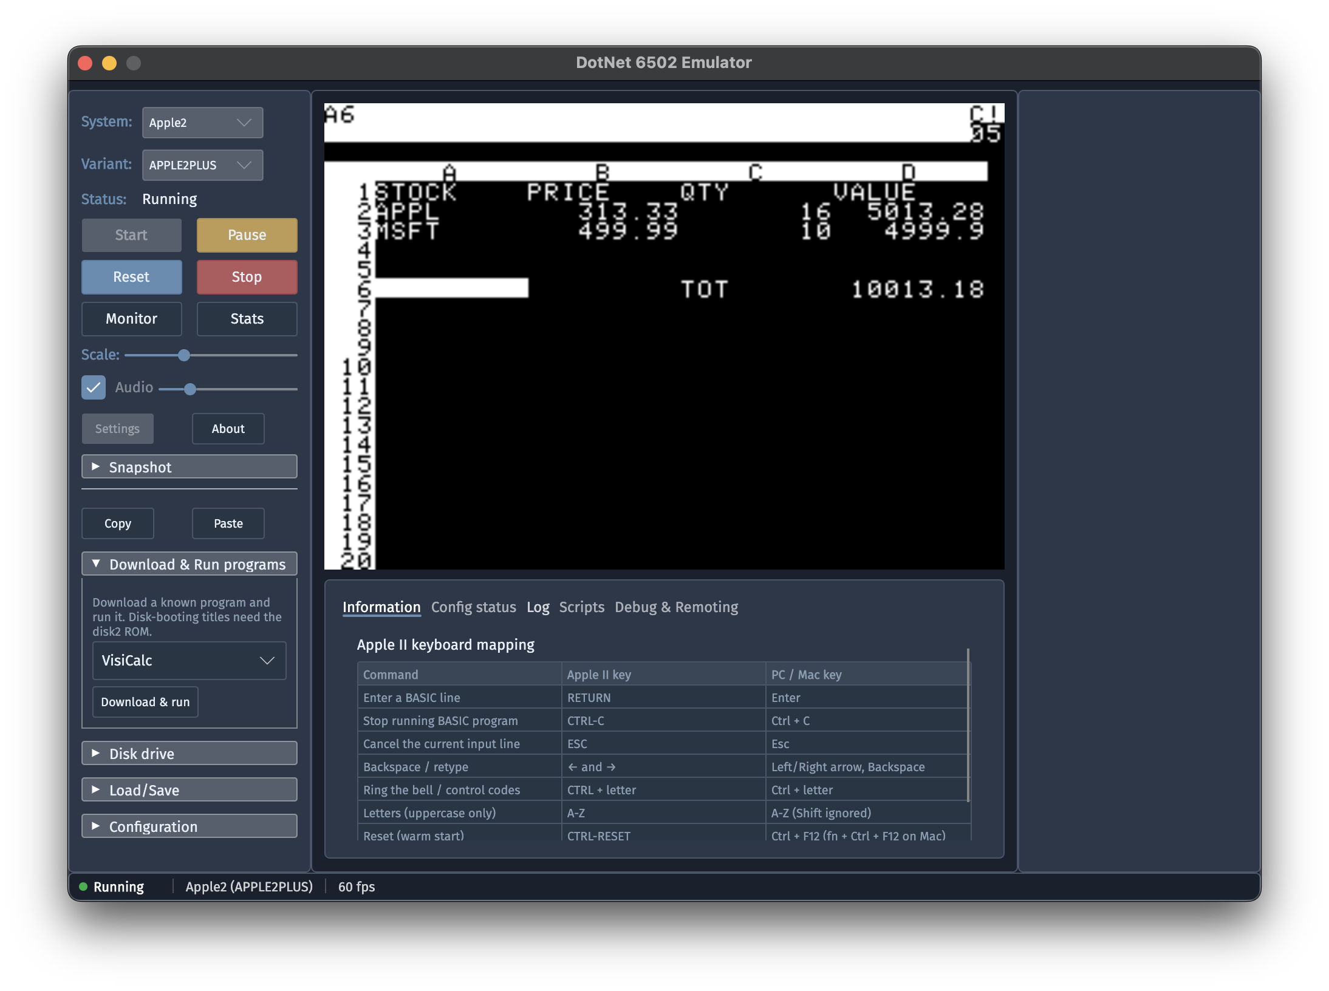Click the red Stop button
Image resolution: width=1329 pixels, height=991 pixels.
pyautogui.click(x=247, y=277)
